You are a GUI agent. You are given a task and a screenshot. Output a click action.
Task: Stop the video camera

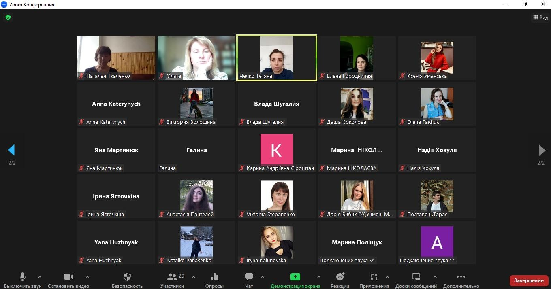(68, 277)
